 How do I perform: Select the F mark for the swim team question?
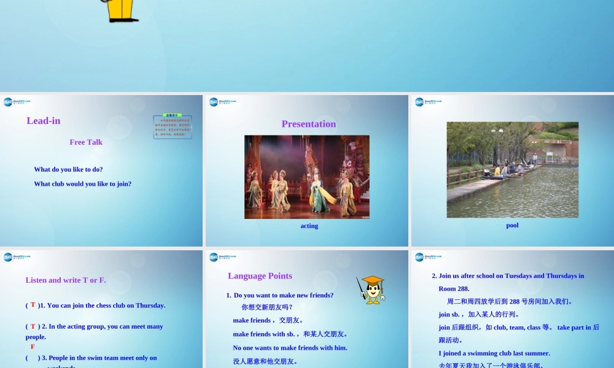coord(33,347)
